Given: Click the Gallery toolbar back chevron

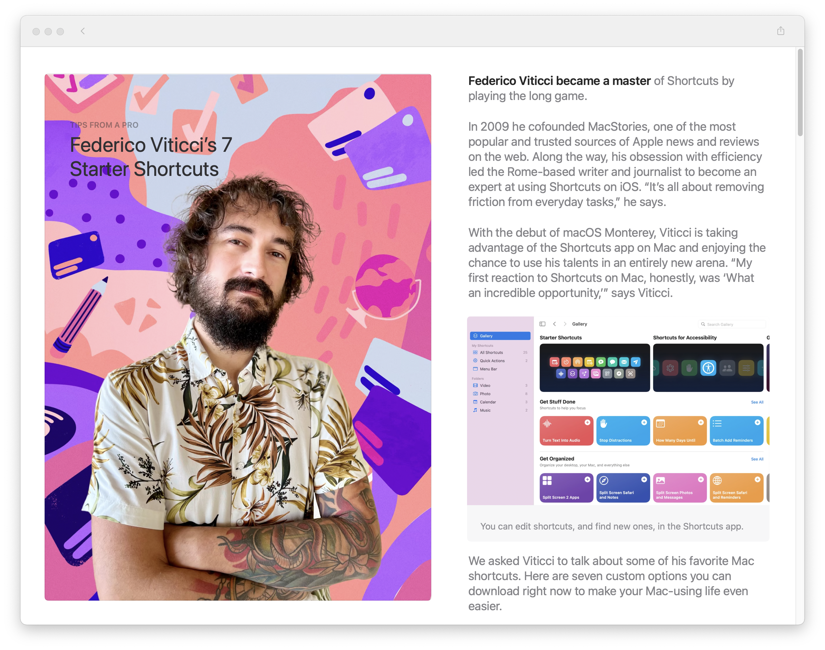Looking at the screenshot, I should point(554,324).
